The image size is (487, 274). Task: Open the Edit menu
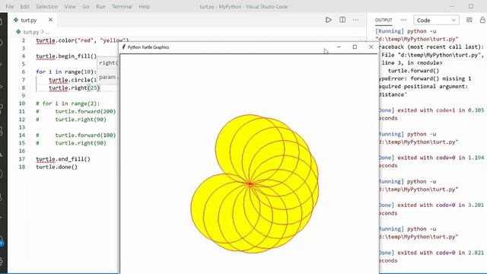24,7
